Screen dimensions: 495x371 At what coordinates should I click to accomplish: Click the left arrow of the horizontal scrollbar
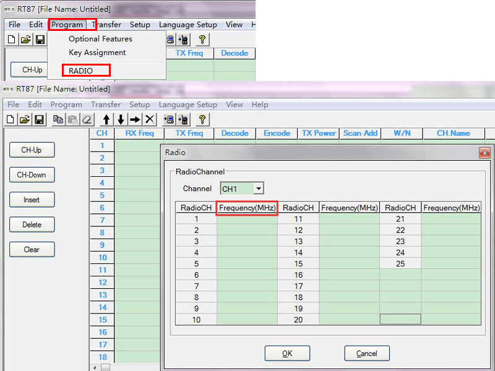[x=95, y=367]
